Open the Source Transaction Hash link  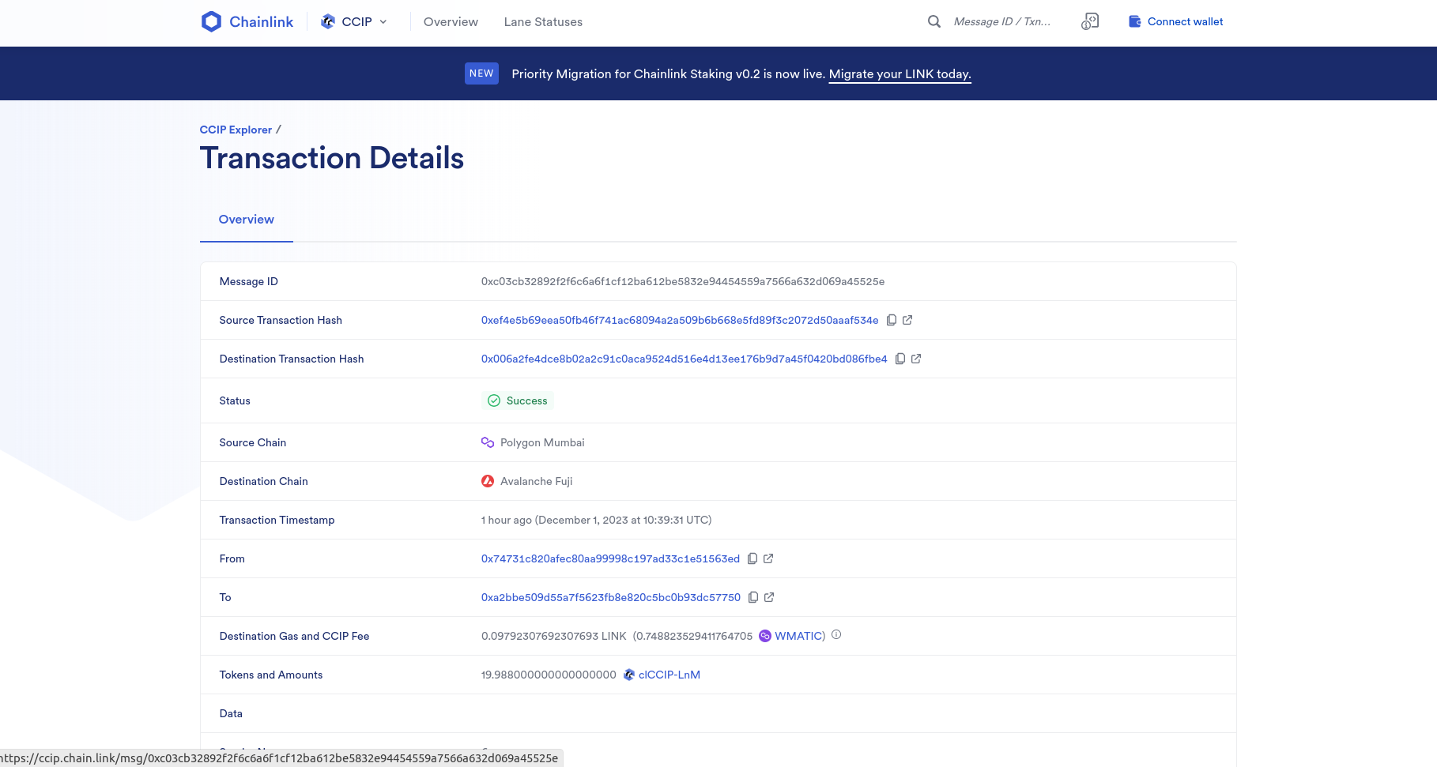(680, 320)
